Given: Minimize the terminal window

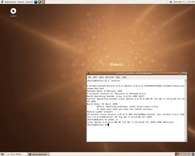Looking at the screenshot, I should [180, 73].
